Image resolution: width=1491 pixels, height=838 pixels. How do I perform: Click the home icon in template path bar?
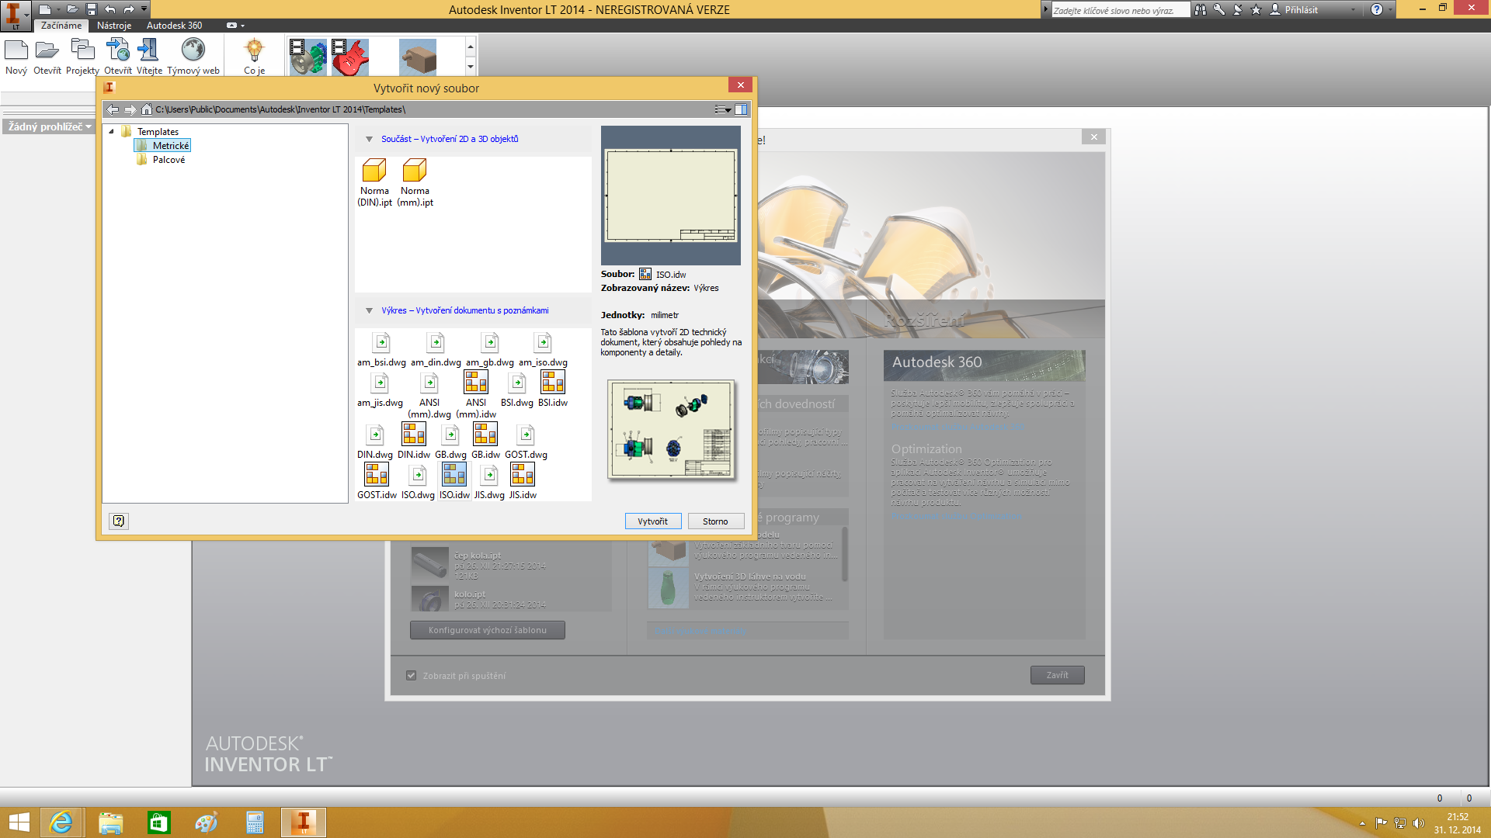pos(146,109)
